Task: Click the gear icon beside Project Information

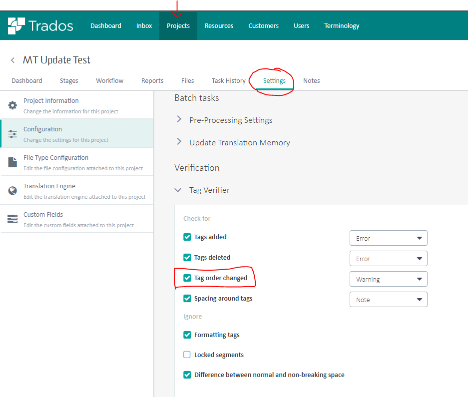Action: tap(13, 105)
